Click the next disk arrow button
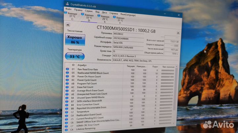238x133 pixels. [x=178, y=33]
